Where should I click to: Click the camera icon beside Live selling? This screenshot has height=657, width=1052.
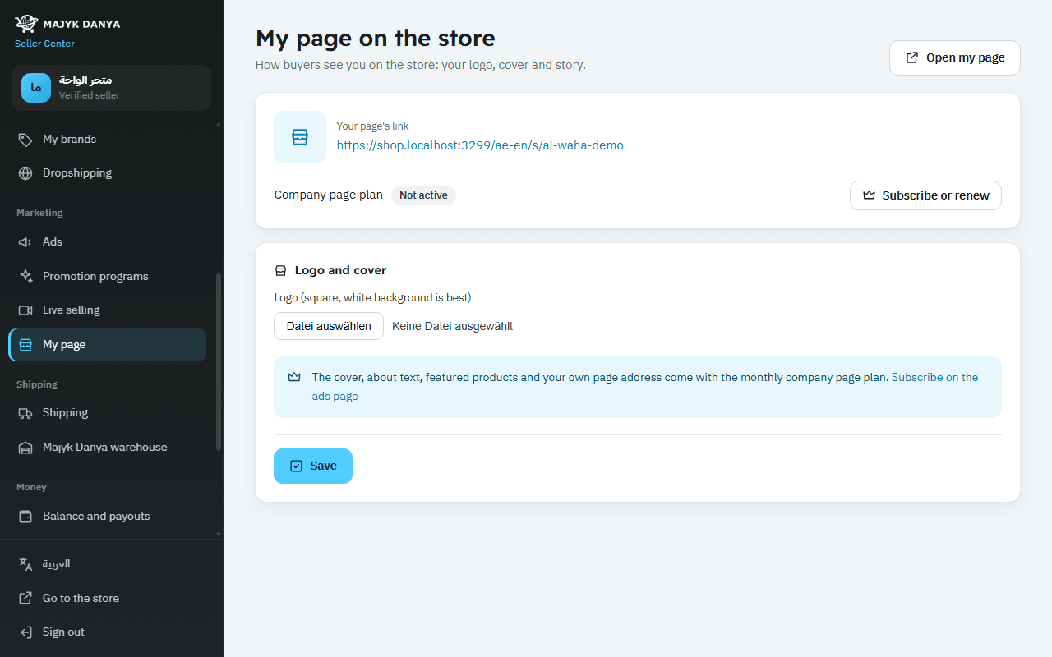[25, 310]
